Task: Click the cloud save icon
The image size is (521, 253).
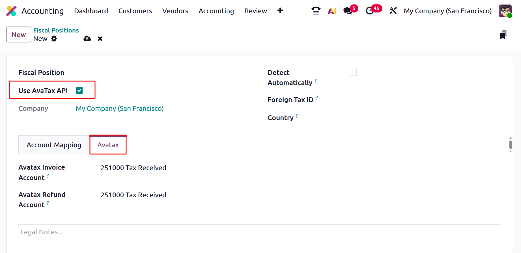Action: [87, 39]
